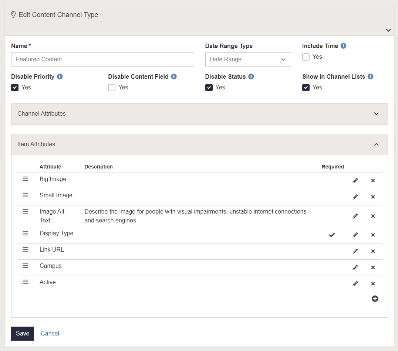Grab the Big Image reorder handle
The width and height of the screenshot is (398, 351).
pyautogui.click(x=26, y=179)
